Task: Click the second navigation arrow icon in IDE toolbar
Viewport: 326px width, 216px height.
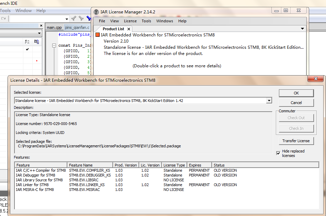Action: (x=81, y=19)
